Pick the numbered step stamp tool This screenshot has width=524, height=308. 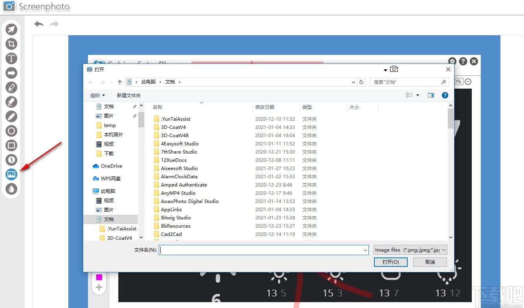pyautogui.click(x=11, y=160)
